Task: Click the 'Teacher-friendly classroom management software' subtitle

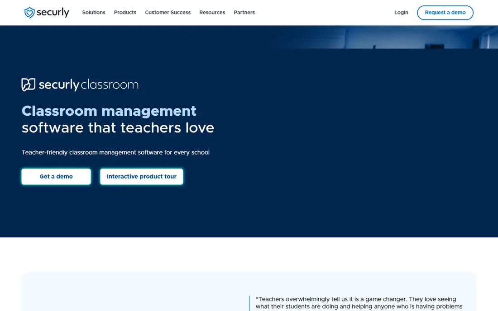Action: coord(115,152)
